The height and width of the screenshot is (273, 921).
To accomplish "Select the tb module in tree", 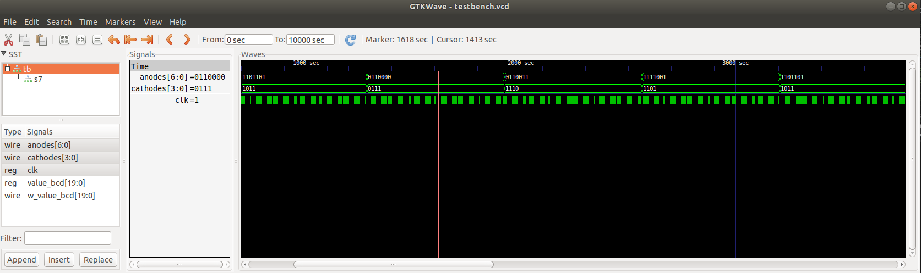I will (27, 69).
